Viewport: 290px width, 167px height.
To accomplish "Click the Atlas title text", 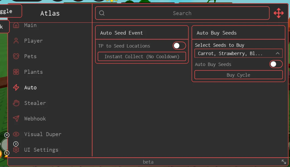I will click(50, 13).
